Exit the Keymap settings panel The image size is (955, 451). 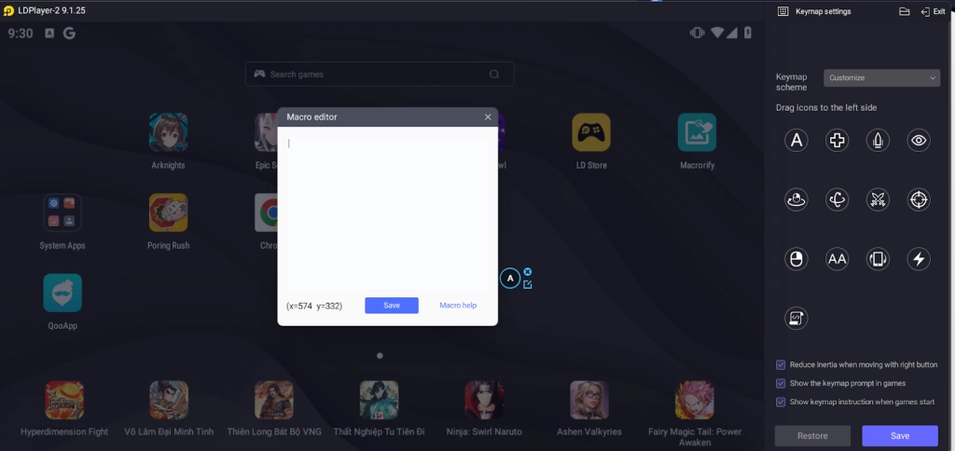[932, 11]
